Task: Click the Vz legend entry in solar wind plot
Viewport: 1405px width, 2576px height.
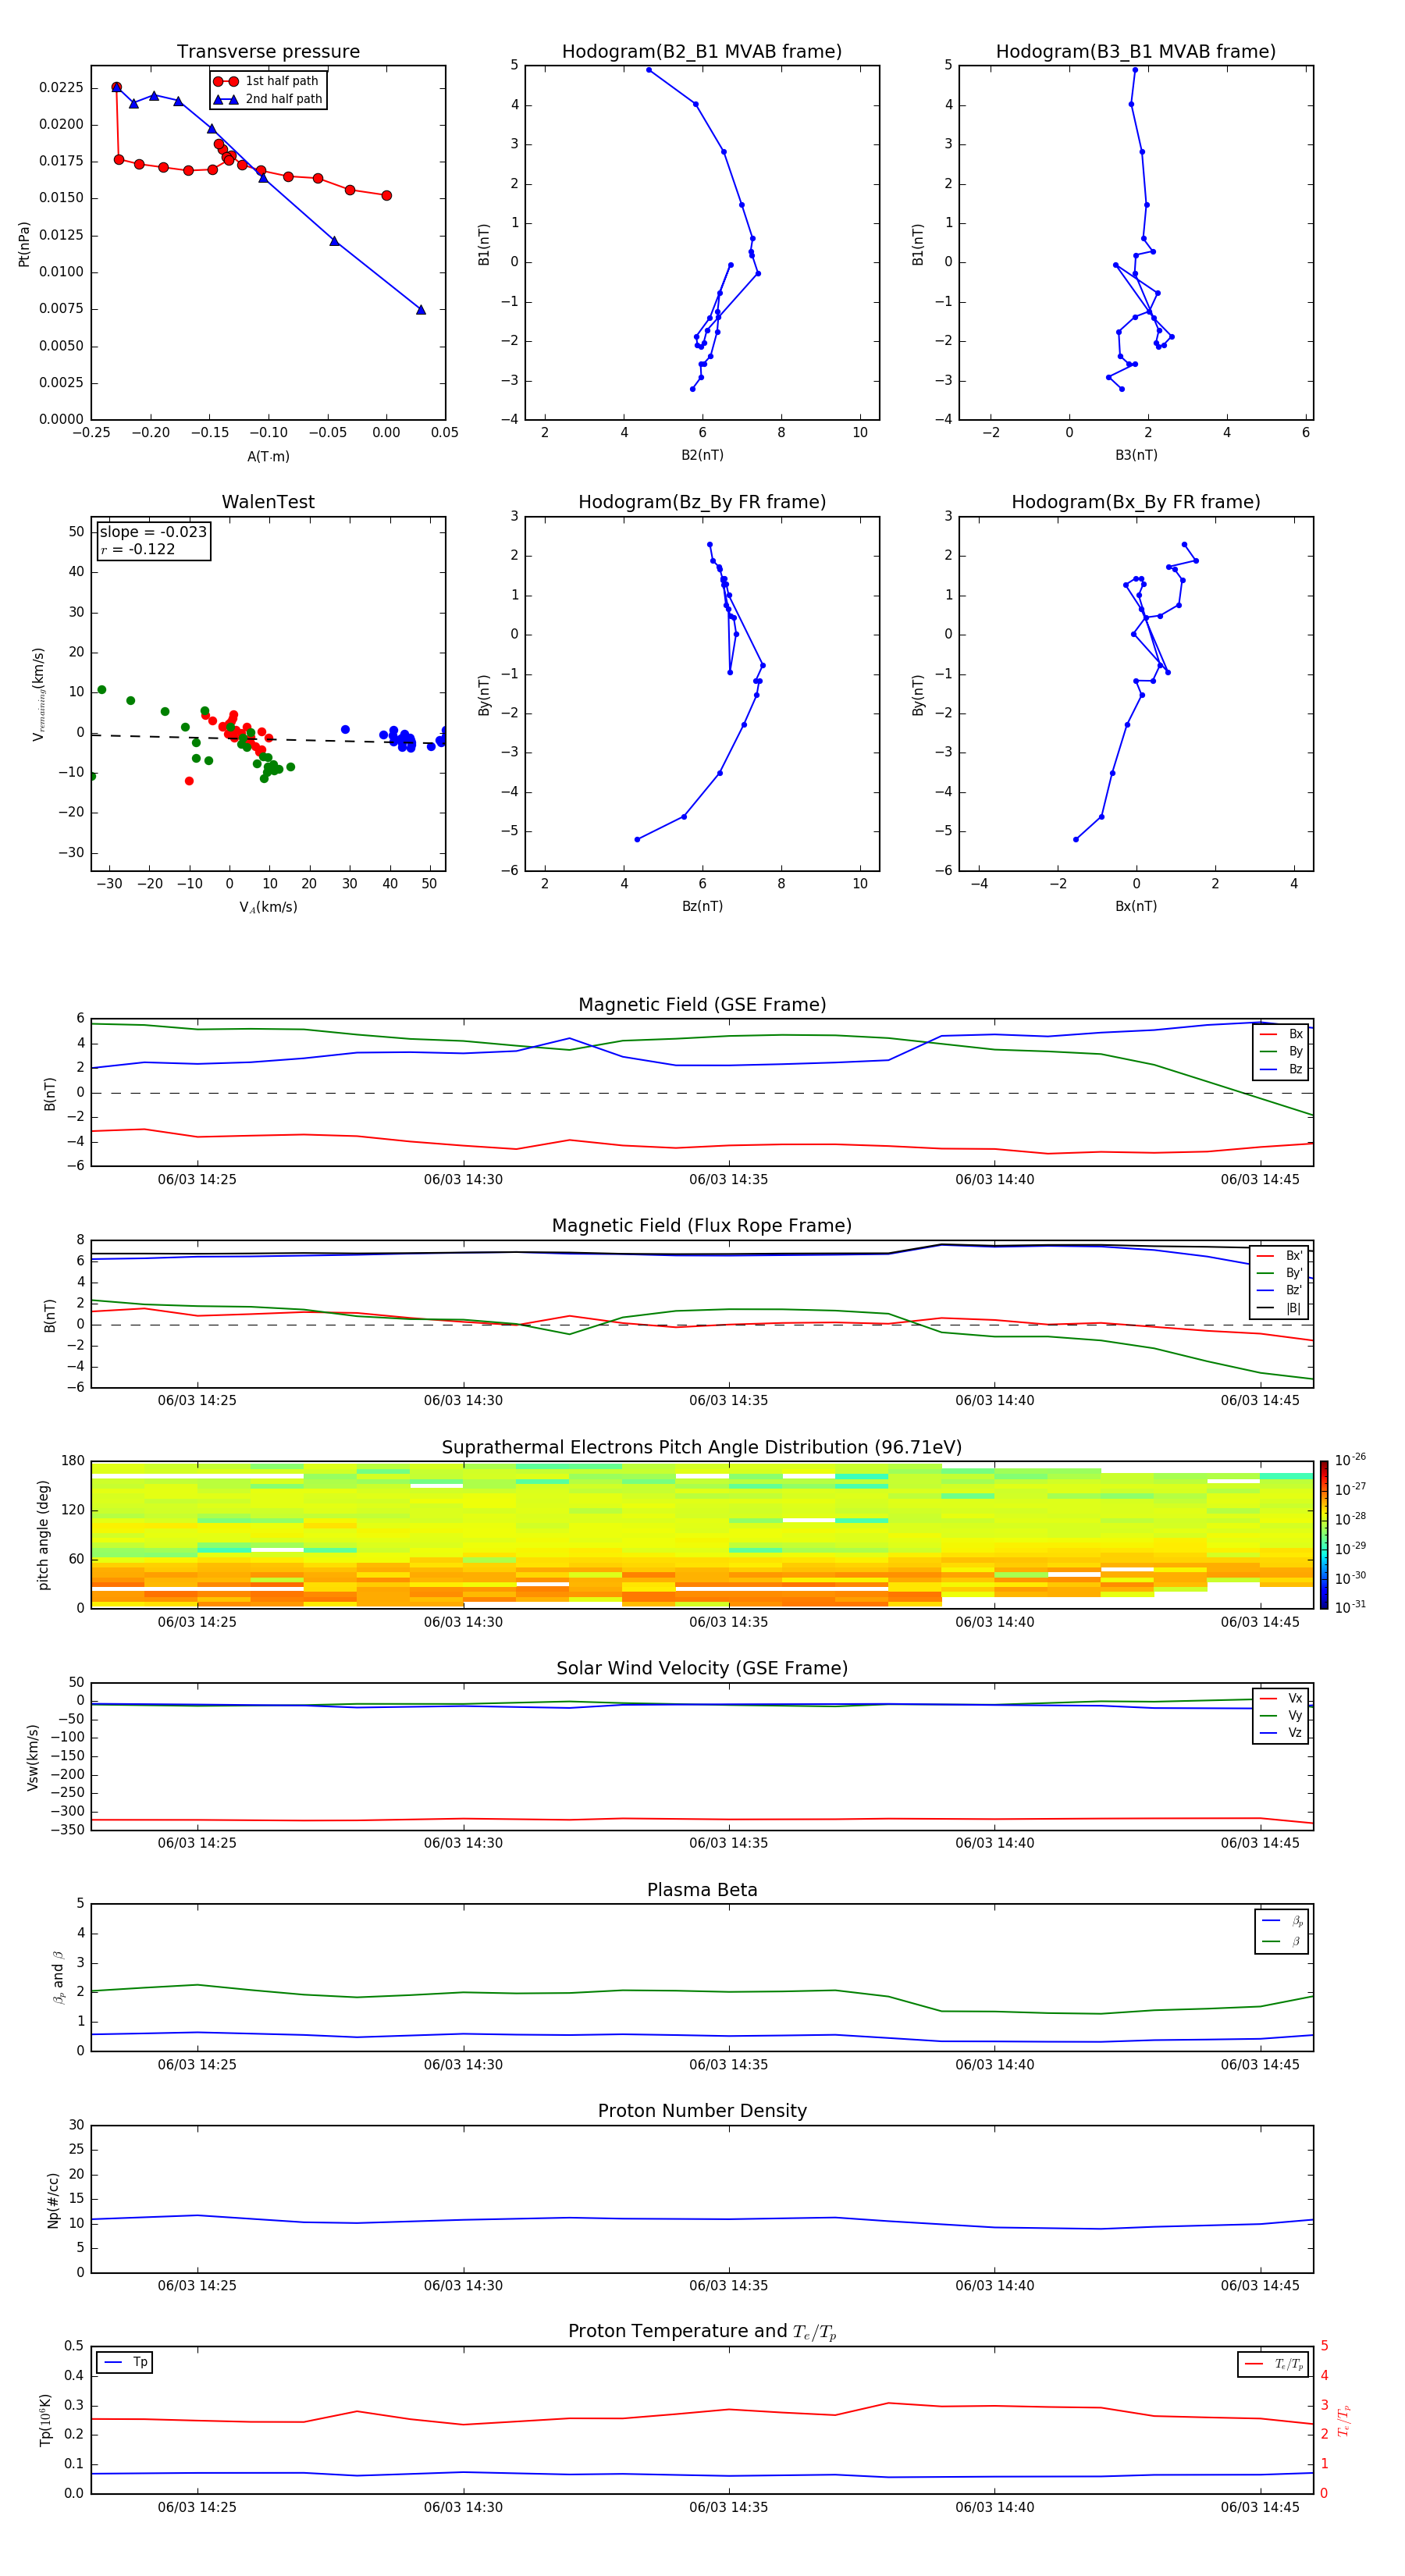Action: point(1282,1733)
